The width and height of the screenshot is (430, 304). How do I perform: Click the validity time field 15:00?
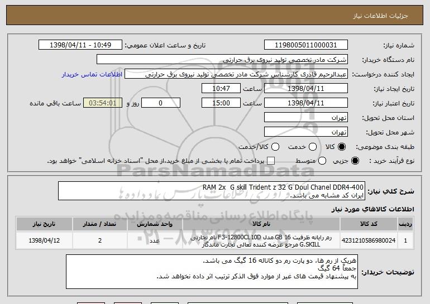tap(221, 103)
